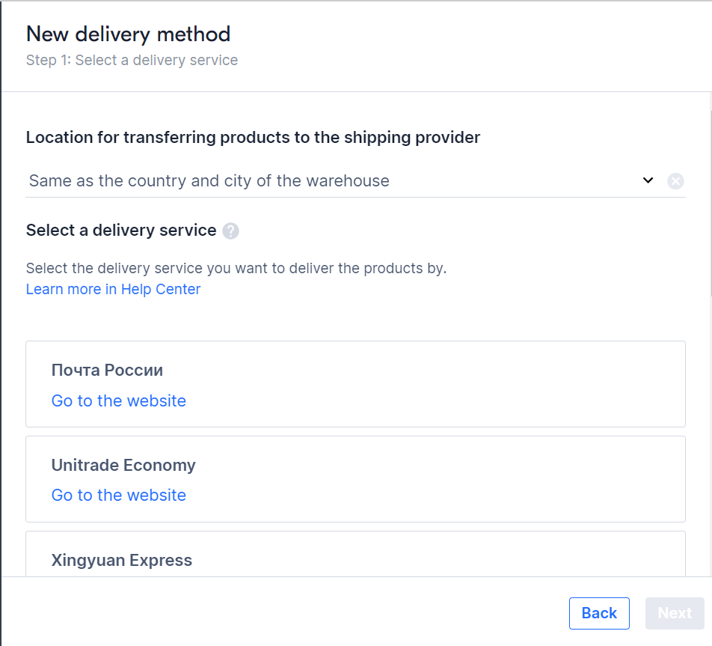Open the Learn more in Help Center link
This screenshot has height=646, width=712.
pos(113,289)
